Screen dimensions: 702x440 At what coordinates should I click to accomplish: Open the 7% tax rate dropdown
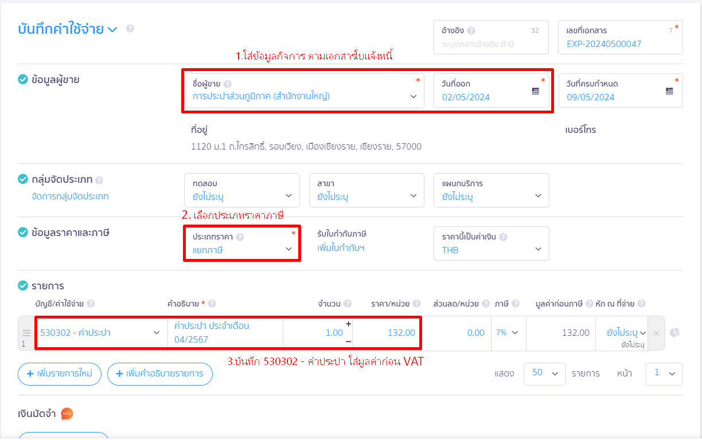click(x=508, y=333)
